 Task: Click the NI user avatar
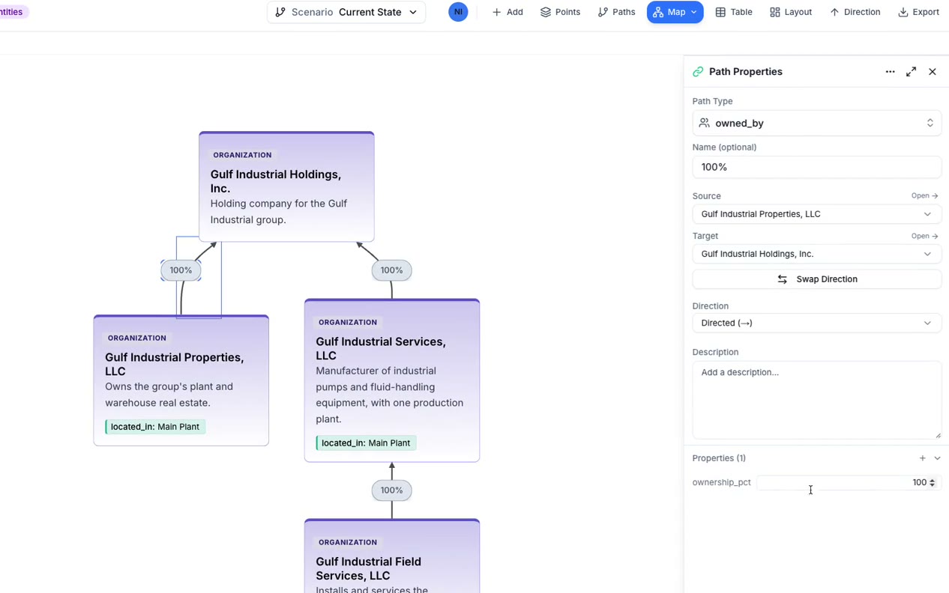458,12
